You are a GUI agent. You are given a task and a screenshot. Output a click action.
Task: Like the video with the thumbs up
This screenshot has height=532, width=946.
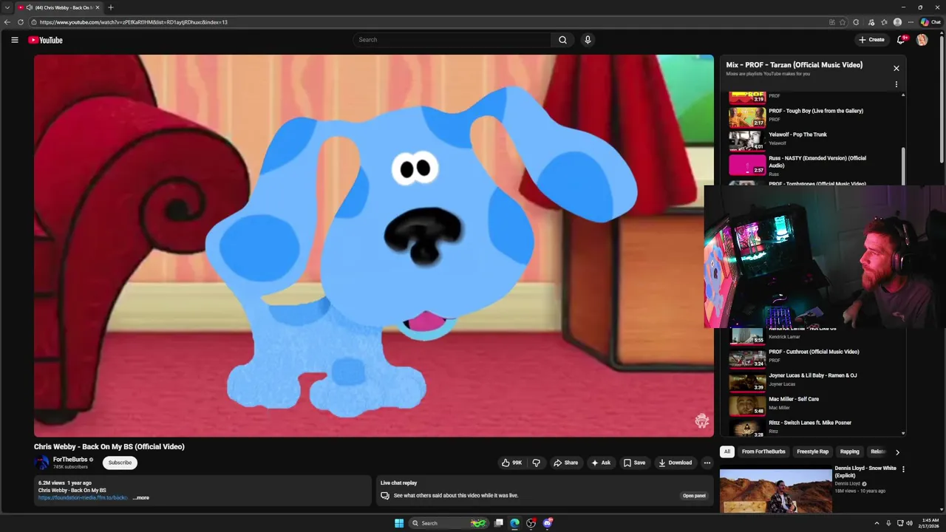[x=511, y=463]
